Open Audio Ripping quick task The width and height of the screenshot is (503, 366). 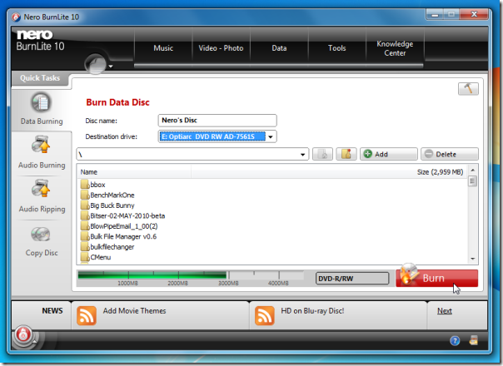pos(41,196)
